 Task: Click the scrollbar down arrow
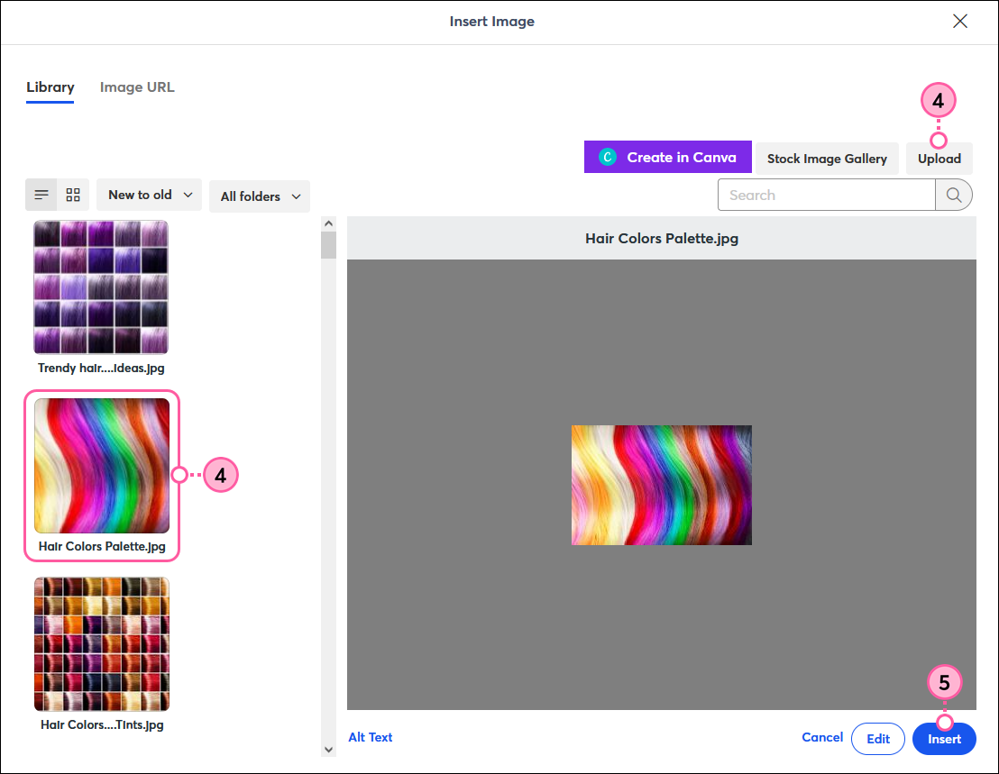(x=329, y=750)
